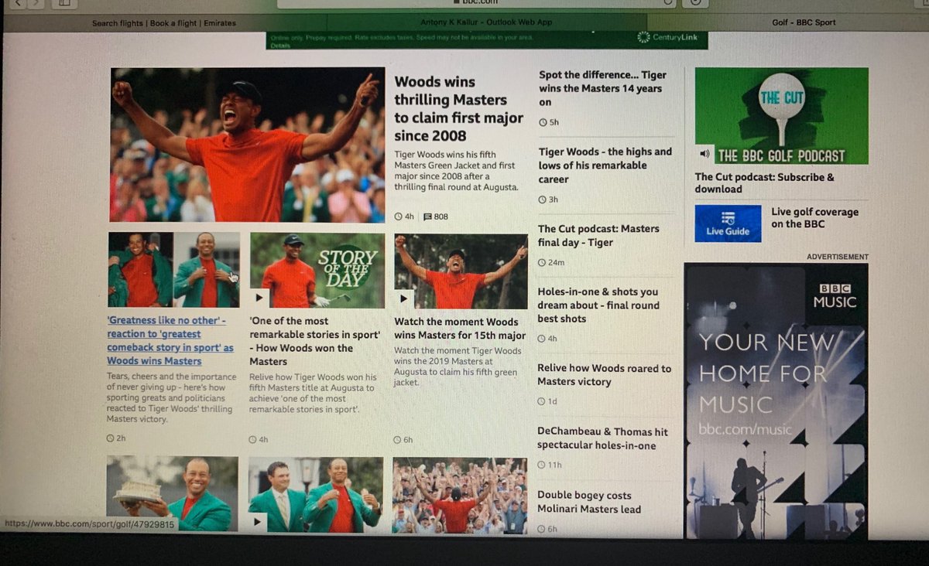Open the crowd celebration thumbnail

click(x=460, y=495)
